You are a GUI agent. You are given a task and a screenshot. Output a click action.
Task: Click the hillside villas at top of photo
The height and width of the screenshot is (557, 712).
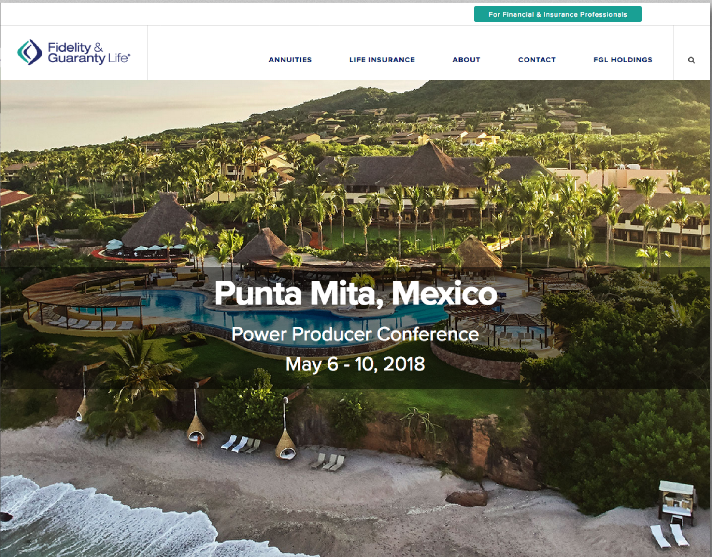pos(439,125)
